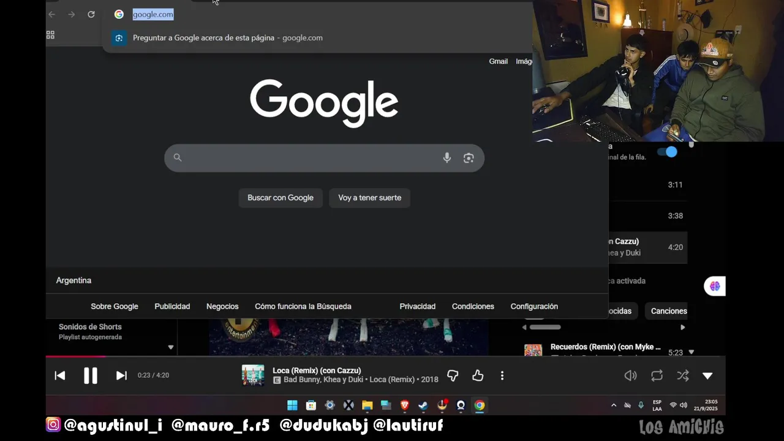Select the Cazzu queue track lasting 4:20

(647, 247)
